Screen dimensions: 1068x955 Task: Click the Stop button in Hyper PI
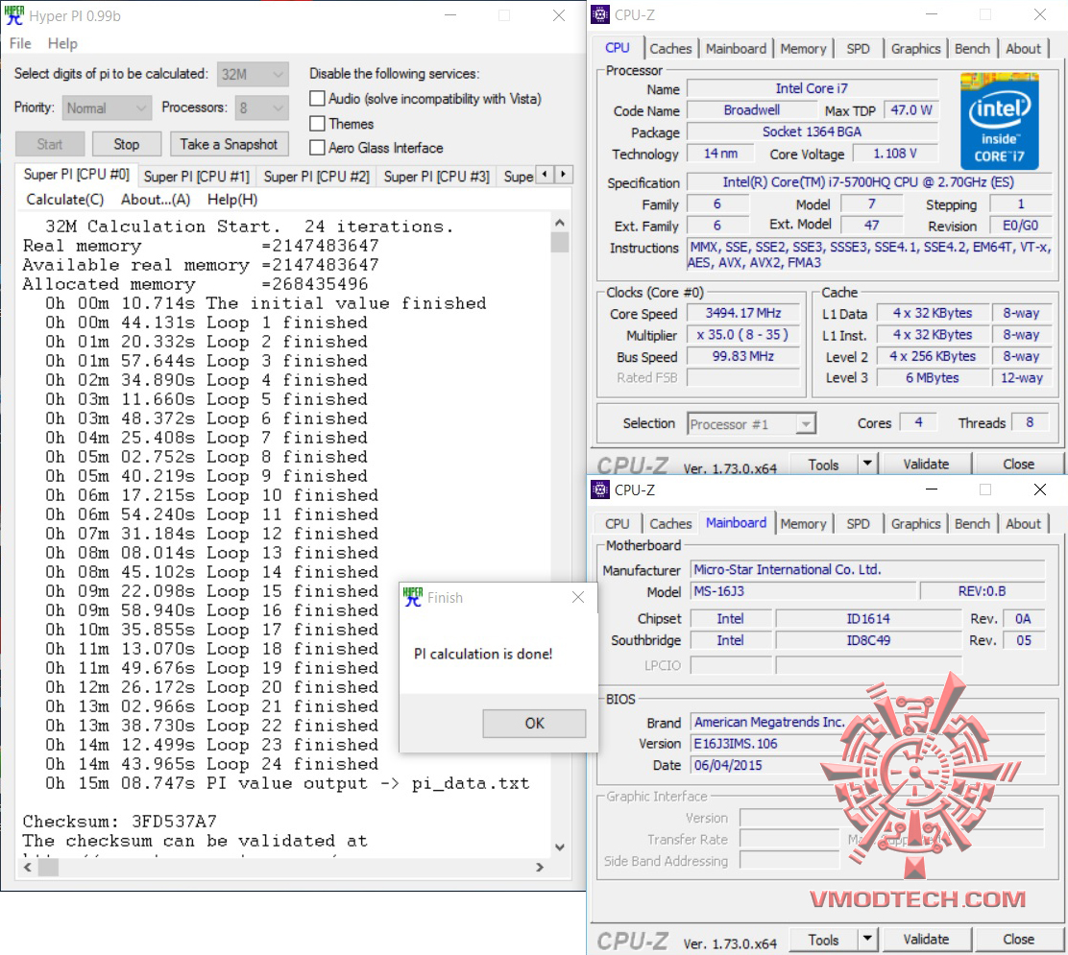click(127, 144)
